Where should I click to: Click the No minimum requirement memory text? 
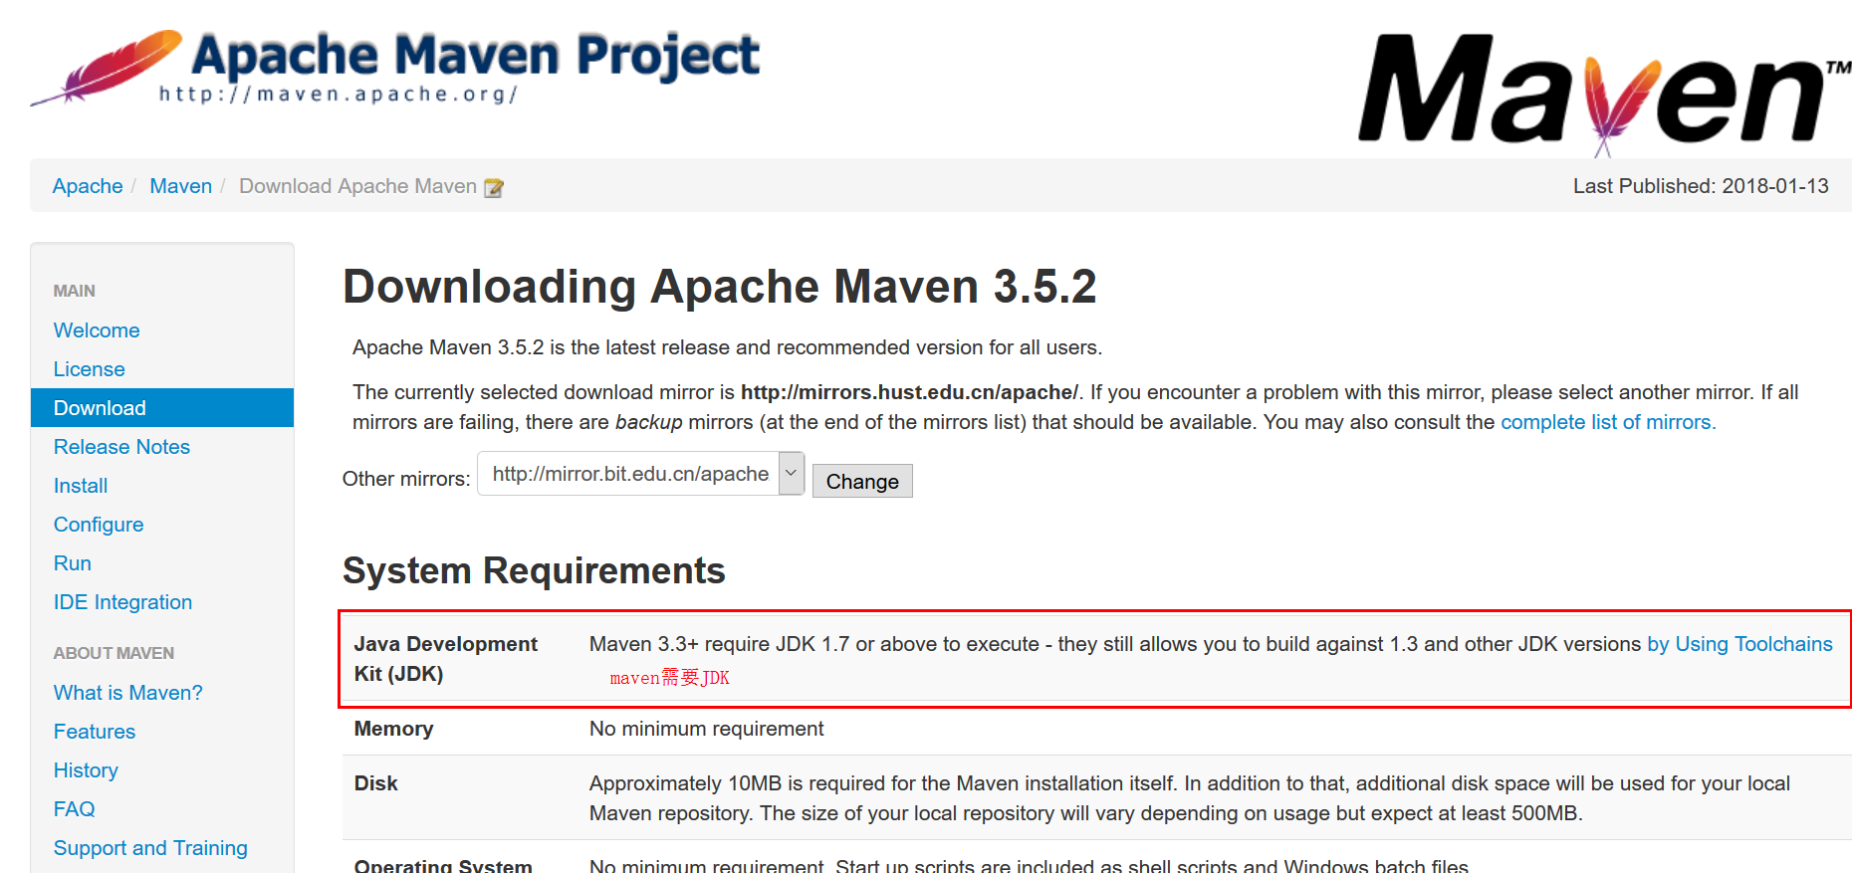coord(706,729)
